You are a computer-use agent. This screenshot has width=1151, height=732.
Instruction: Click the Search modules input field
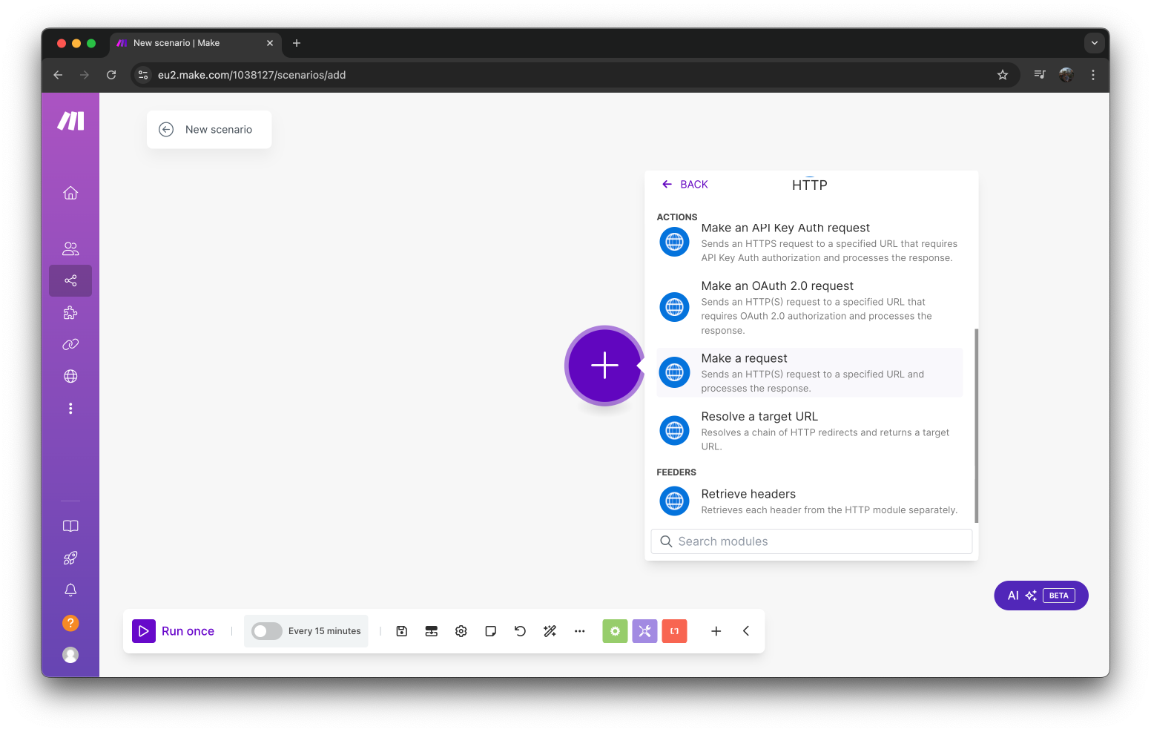[x=811, y=541]
